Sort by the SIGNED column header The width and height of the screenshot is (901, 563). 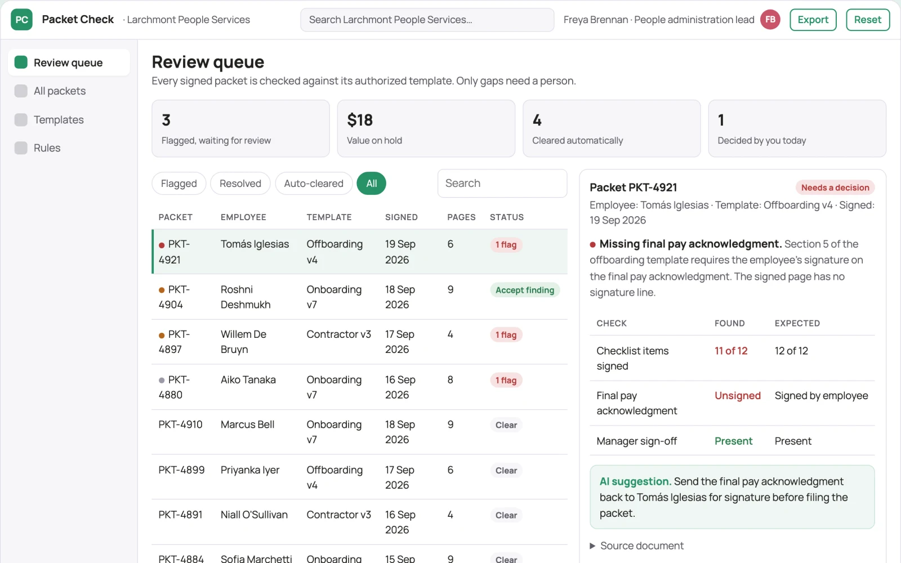click(401, 217)
